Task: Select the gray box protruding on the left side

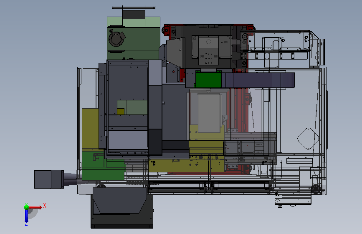Action: [49, 179]
